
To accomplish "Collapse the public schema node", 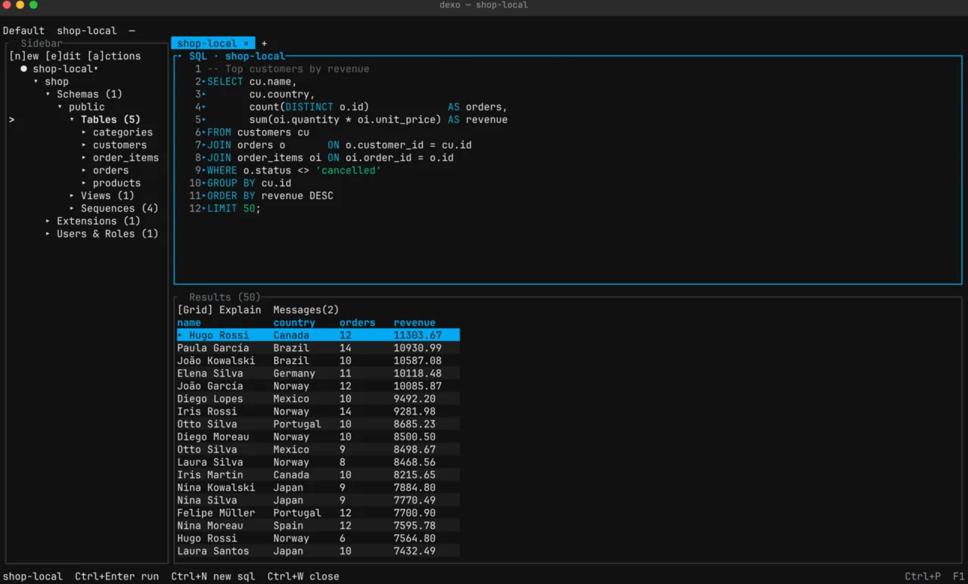I will [60, 107].
